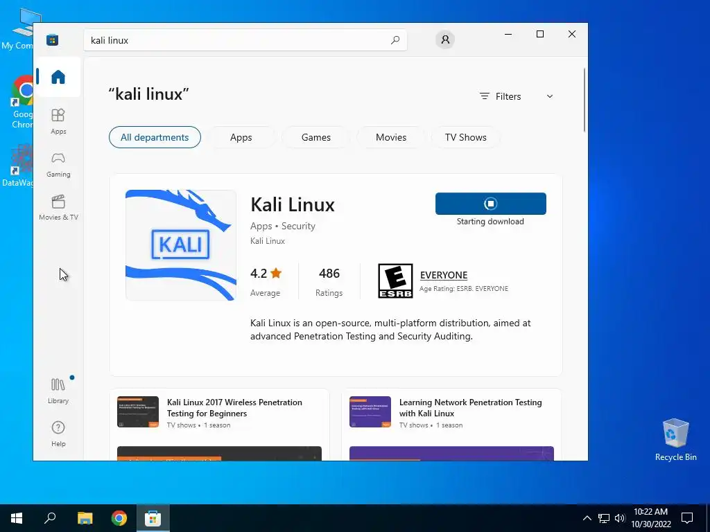
Task: Show hidden system tray icons
Action: [x=587, y=518]
